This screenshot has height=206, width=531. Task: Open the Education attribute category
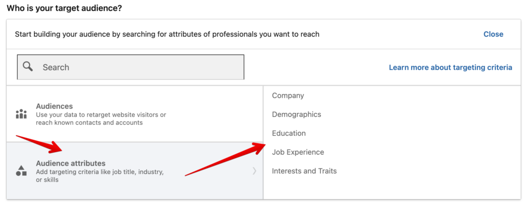pos(288,133)
